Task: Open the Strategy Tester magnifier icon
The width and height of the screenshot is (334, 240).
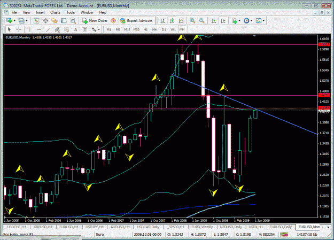Action: 73,21
